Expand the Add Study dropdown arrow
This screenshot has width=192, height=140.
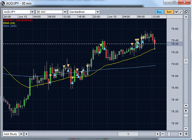coord(21,134)
